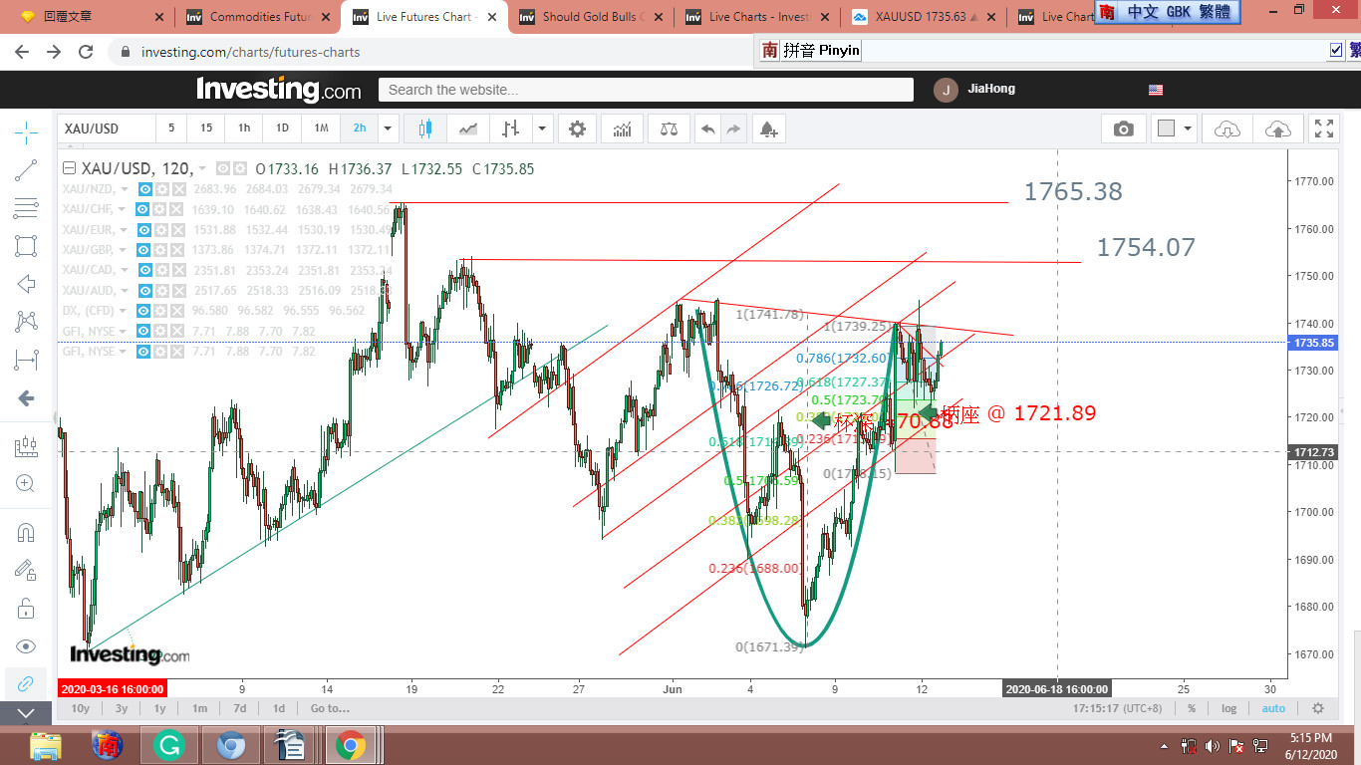
Task: Load chart layout from cloud
Action: (x=1227, y=128)
